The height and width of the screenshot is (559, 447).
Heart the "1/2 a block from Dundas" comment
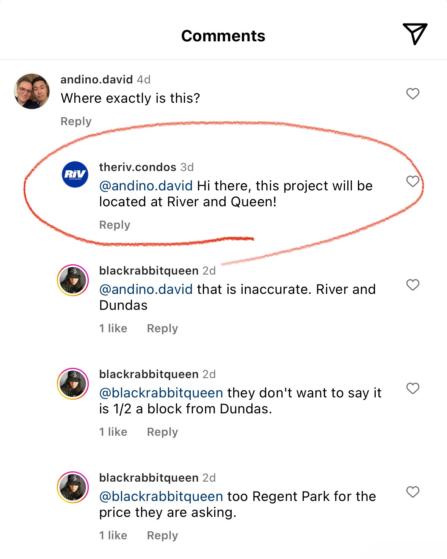(412, 388)
